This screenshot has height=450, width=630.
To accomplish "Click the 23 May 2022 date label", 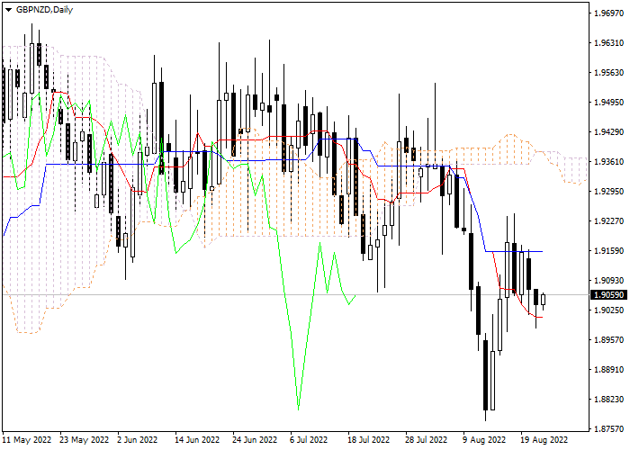I will (85, 440).
